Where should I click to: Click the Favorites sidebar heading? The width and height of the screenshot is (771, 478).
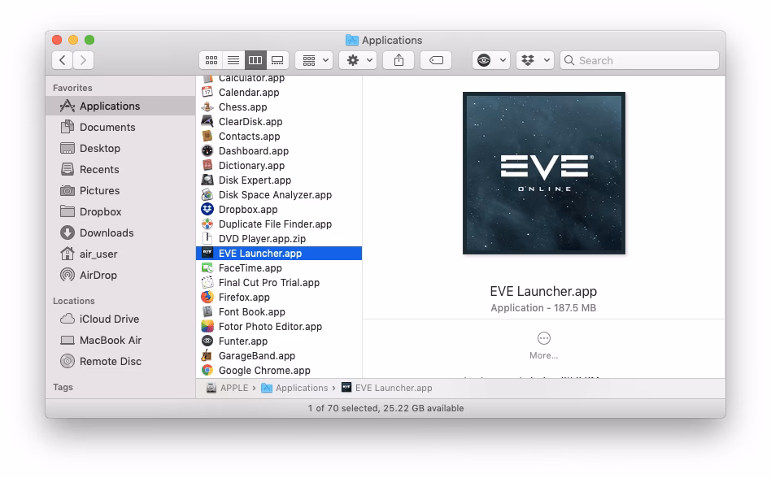(x=72, y=88)
